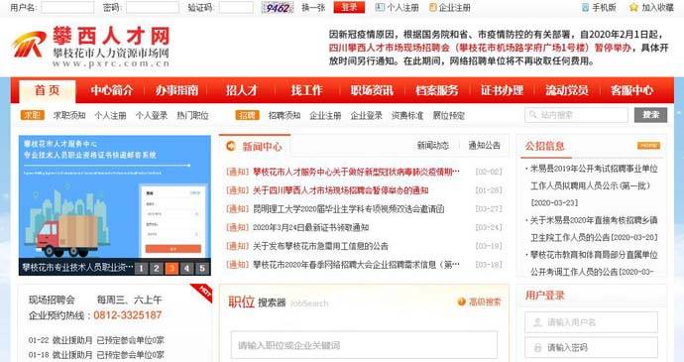Focus the 密码 input field in top bar
This screenshot has height=362, width=684.
pyautogui.click(x=153, y=7)
